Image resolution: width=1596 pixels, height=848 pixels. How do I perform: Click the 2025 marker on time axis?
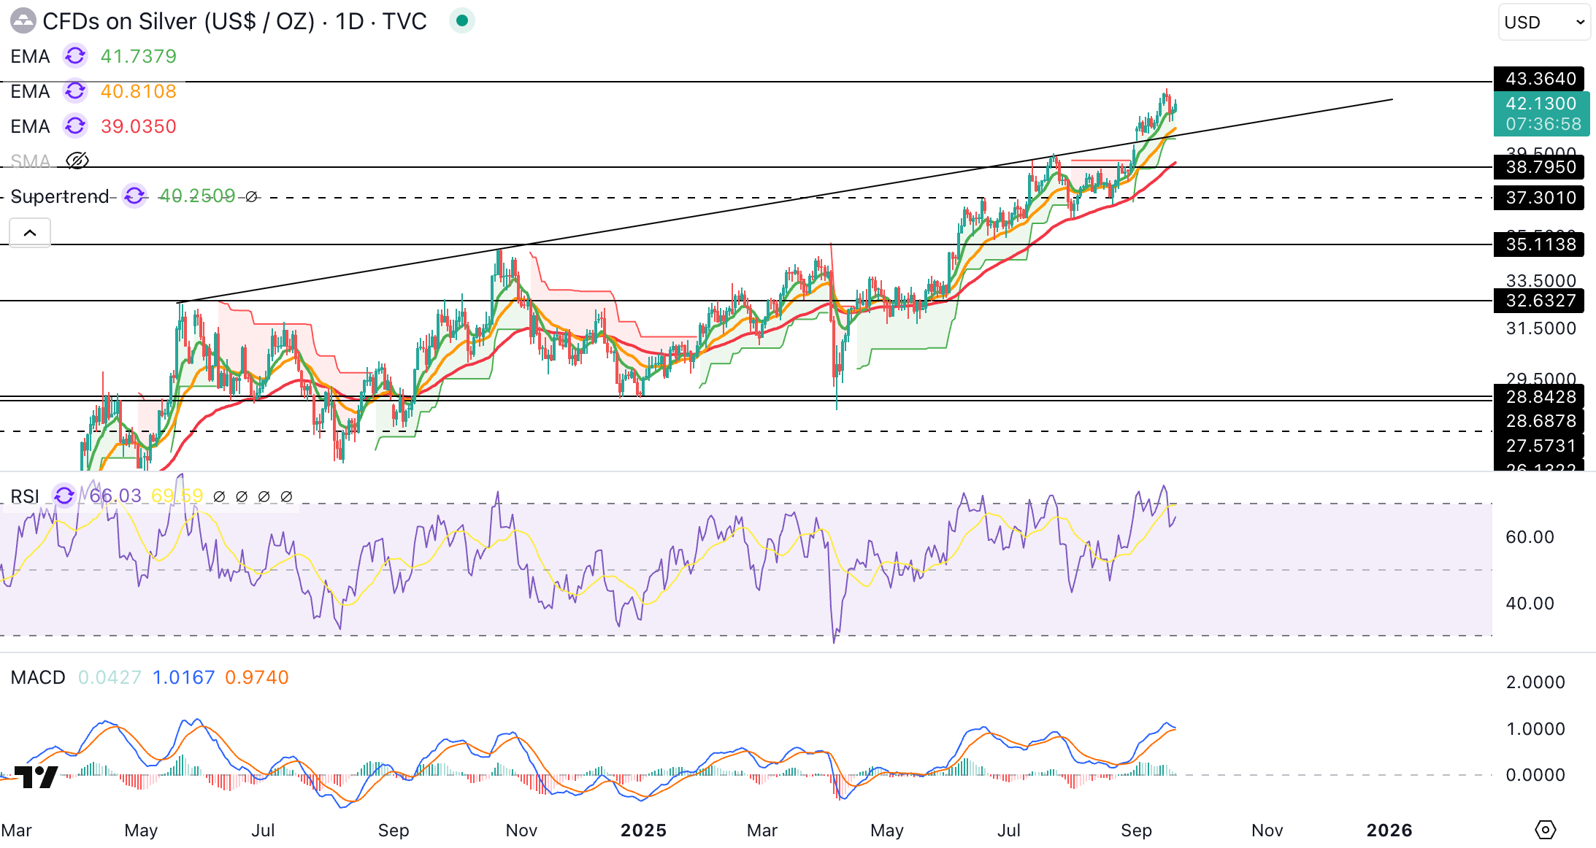pos(643,830)
